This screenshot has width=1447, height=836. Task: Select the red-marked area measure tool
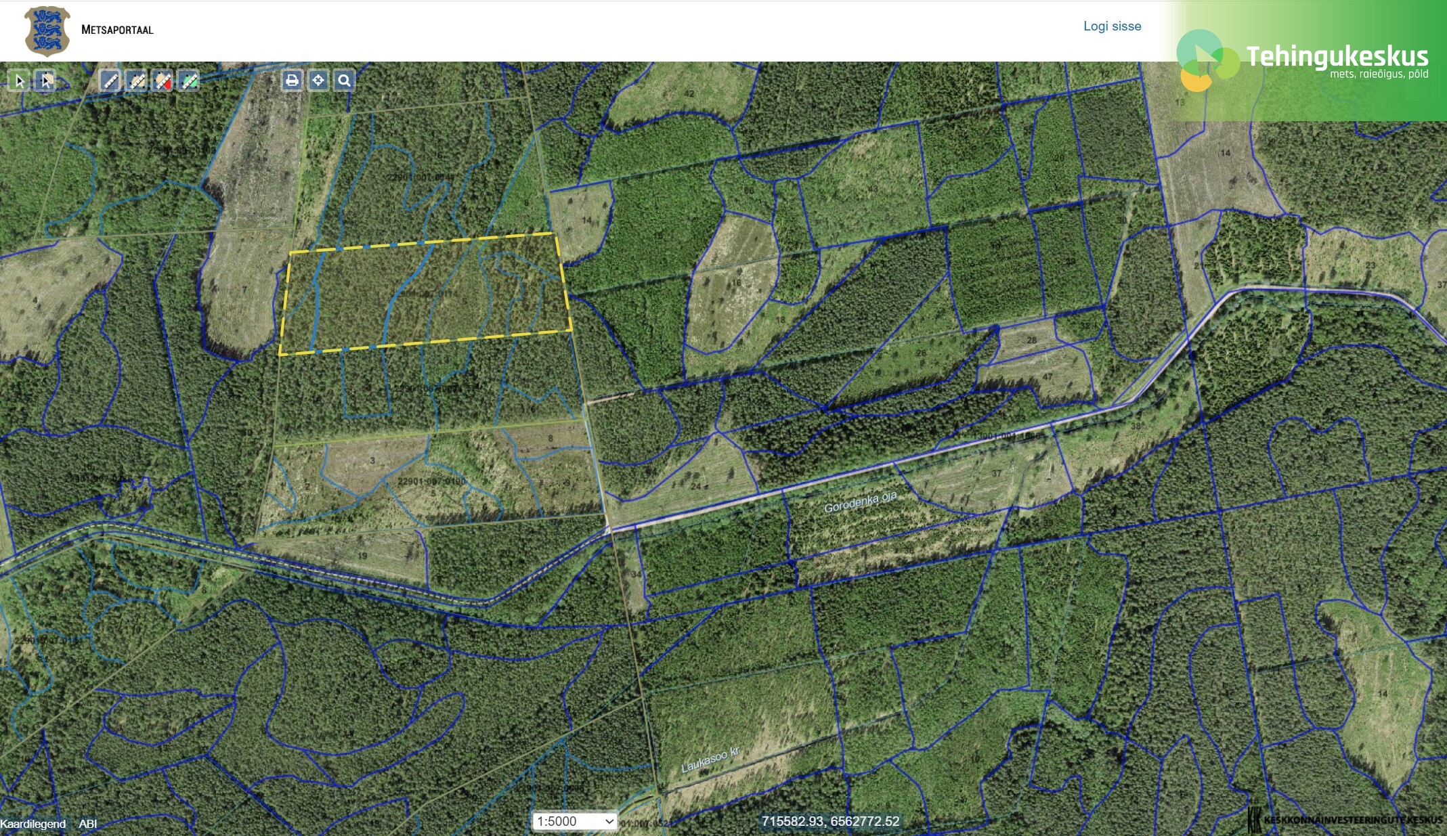coord(163,81)
